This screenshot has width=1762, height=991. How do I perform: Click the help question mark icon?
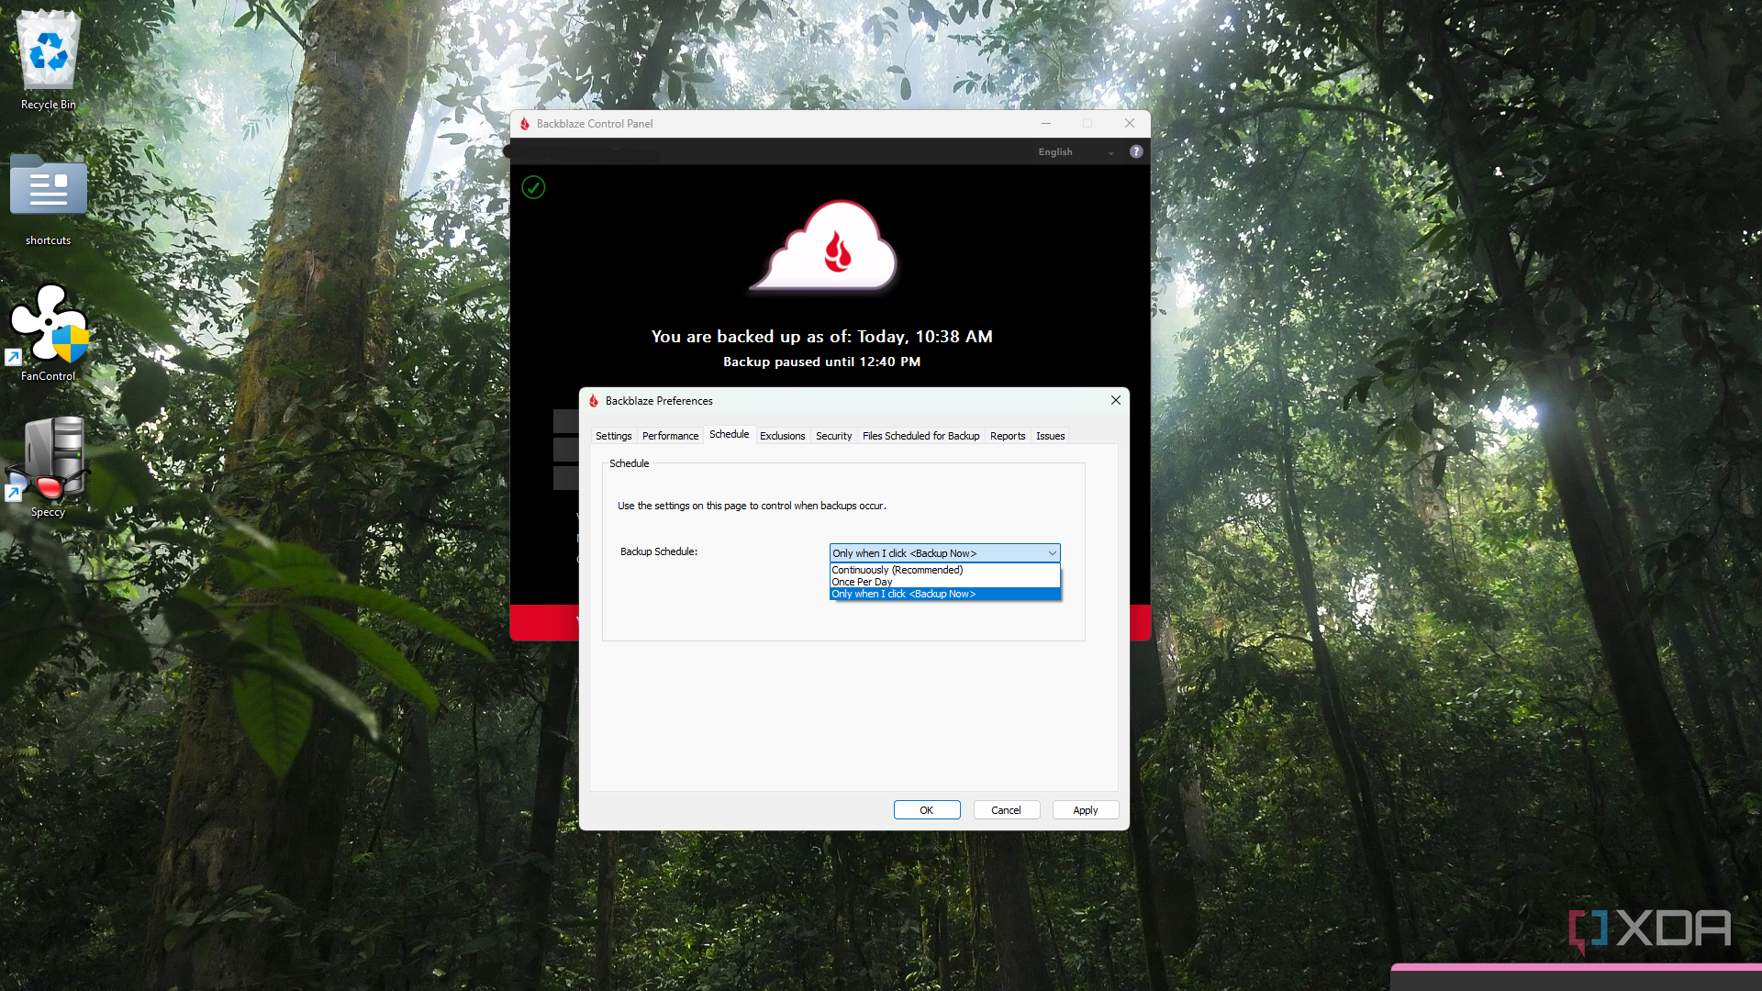1136,151
